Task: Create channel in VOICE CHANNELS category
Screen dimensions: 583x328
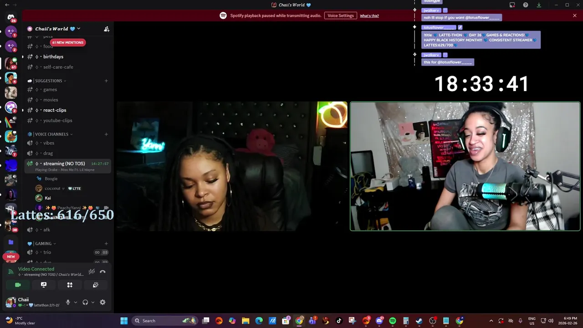Action: pyautogui.click(x=106, y=134)
